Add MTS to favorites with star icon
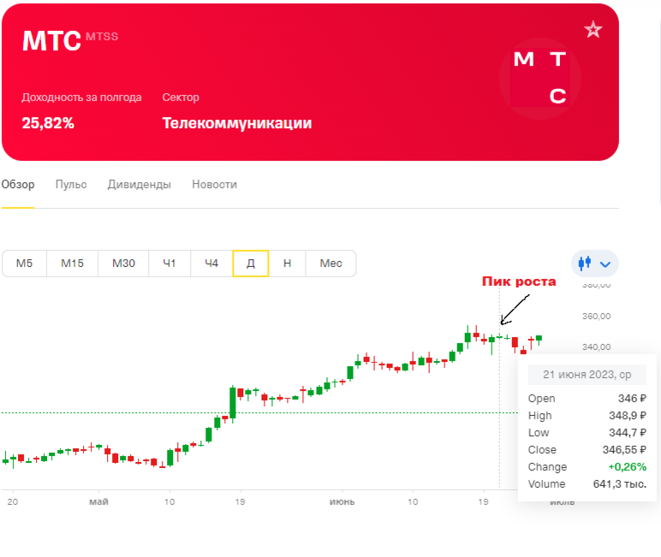Viewport: 661px width, 557px height. [593, 29]
